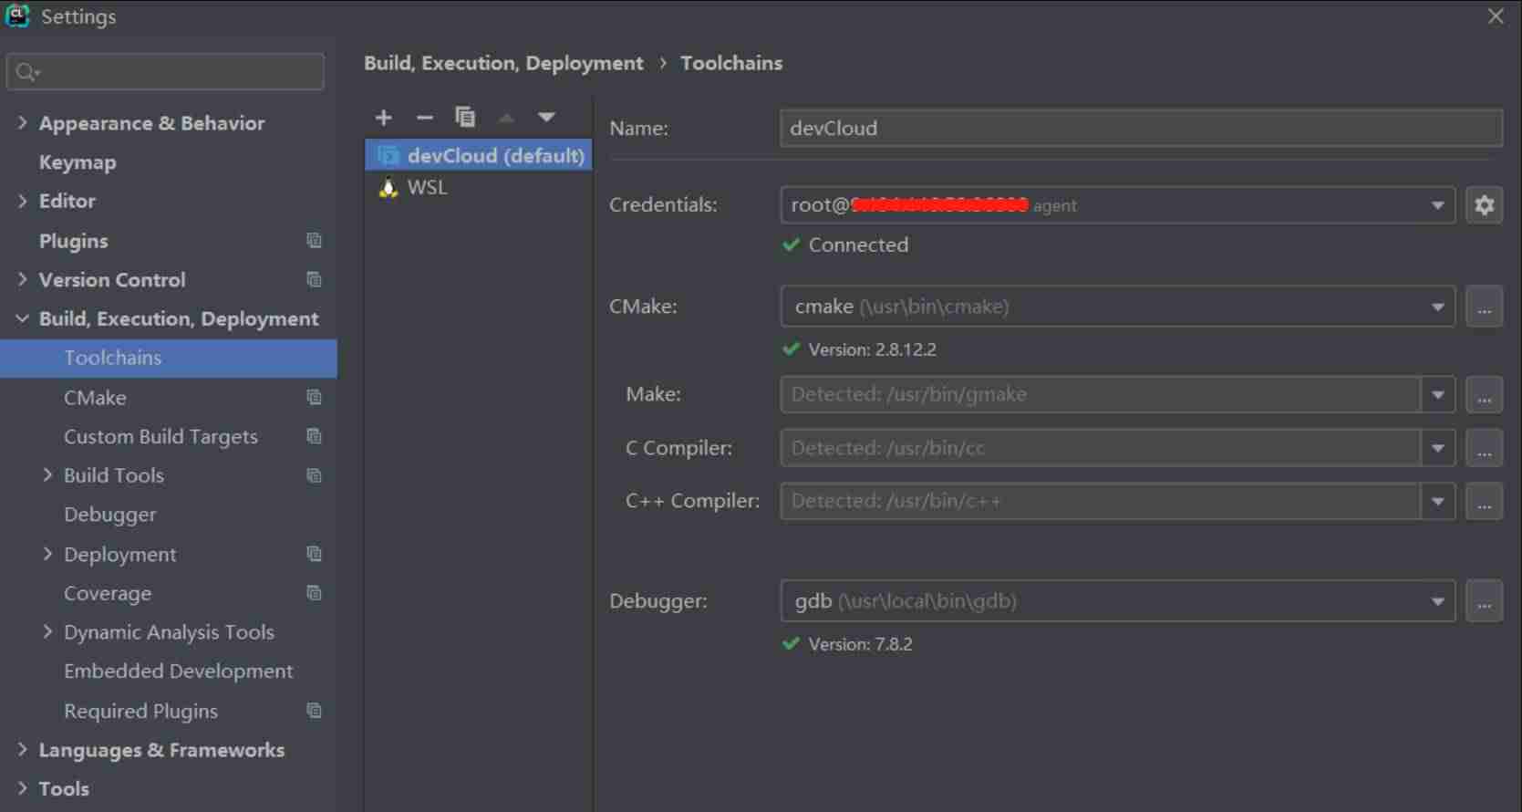Click the C Compiler path field
The image size is (1522, 812).
pos(1100,448)
